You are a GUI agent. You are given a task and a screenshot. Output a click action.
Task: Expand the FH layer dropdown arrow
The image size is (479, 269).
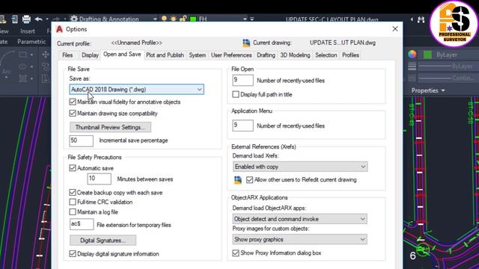(x=245, y=19)
